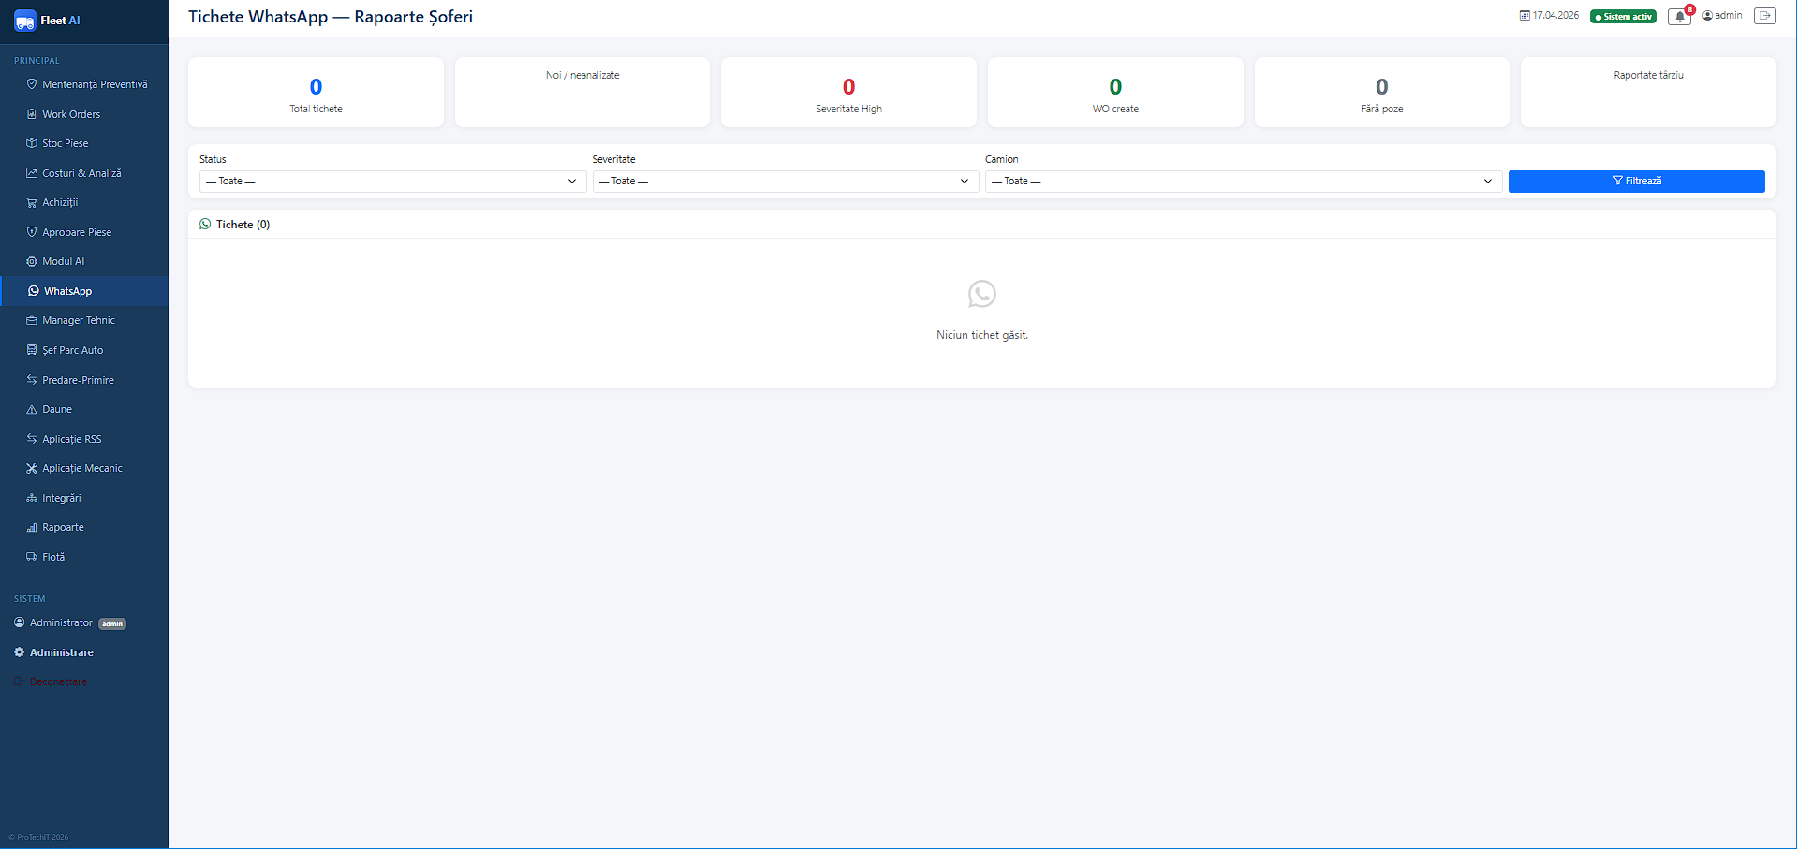Click the WO create stat card

[x=1115, y=92]
